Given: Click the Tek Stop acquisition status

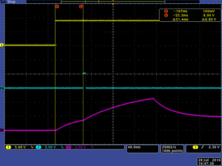Looking at the screenshot, I should (x=7, y=1).
